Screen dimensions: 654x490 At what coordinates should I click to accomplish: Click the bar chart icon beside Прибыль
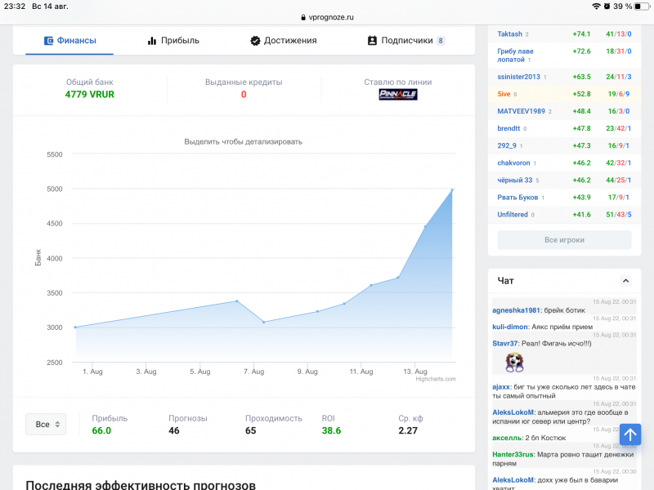152,40
